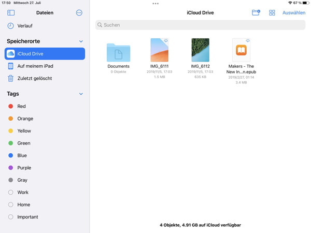Filter by Purple tag
This screenshot has height=233, width=311.
pyautogui.click(x=45, y=168)
